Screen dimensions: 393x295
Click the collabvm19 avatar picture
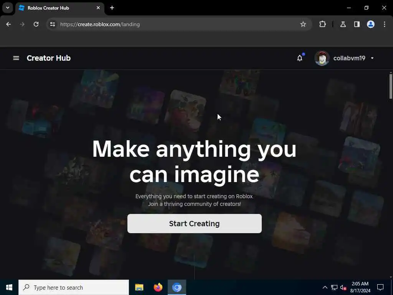(322, 58)
